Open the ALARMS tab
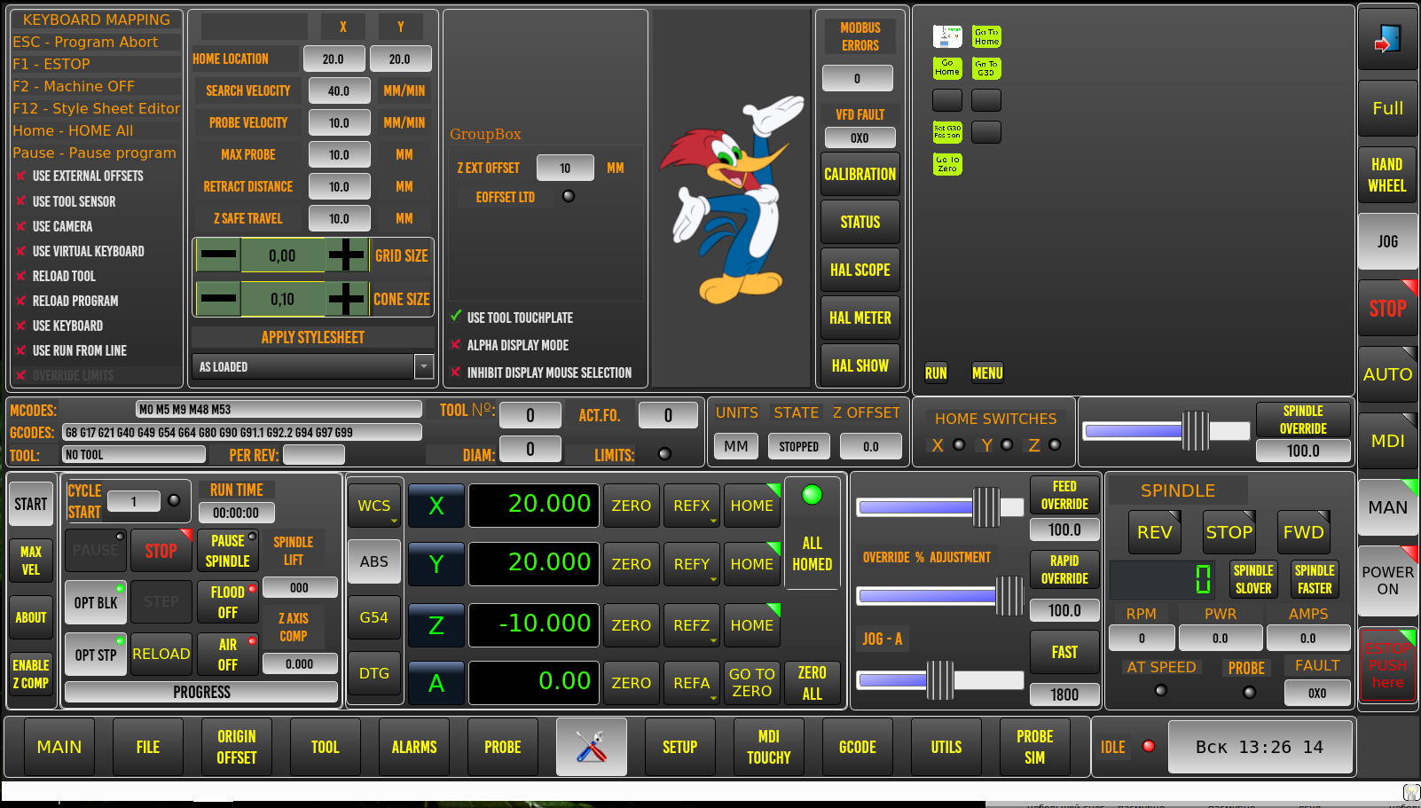Viewport: 1421px width, 808px height. [x=414, y=747]
